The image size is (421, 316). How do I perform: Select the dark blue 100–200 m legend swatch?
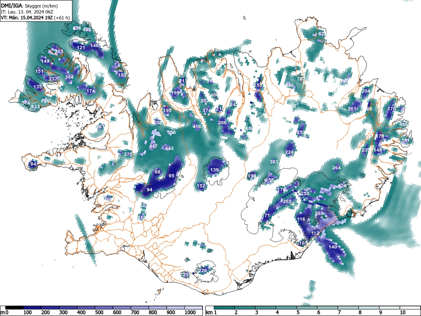coord(32,308)
